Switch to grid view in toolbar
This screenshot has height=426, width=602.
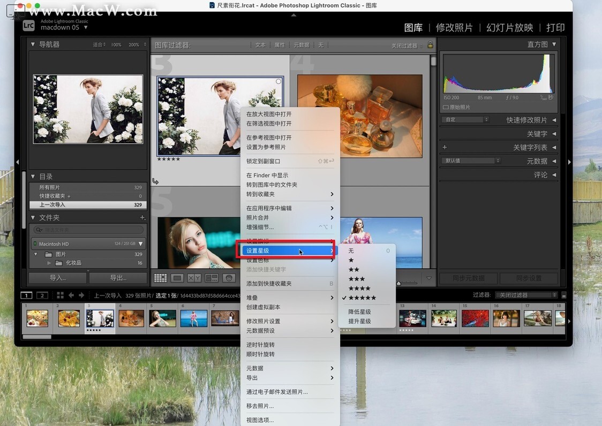(160, 278)
